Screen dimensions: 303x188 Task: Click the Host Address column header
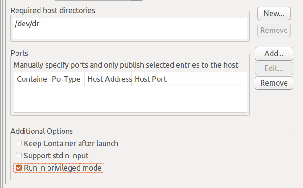[x=109, y=79]
